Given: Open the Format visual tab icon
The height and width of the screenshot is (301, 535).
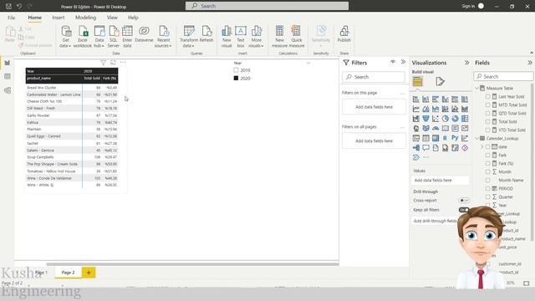Looking at the screenshot, I should (440, 82).
